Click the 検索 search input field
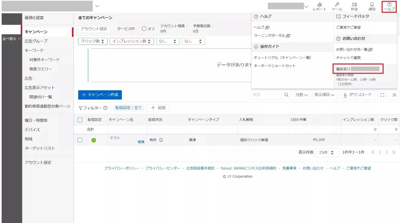400x223 pixels. tap(266, 95)
